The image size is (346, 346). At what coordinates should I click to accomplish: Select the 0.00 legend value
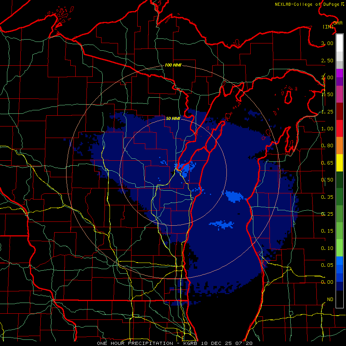(x=327, y=282)
